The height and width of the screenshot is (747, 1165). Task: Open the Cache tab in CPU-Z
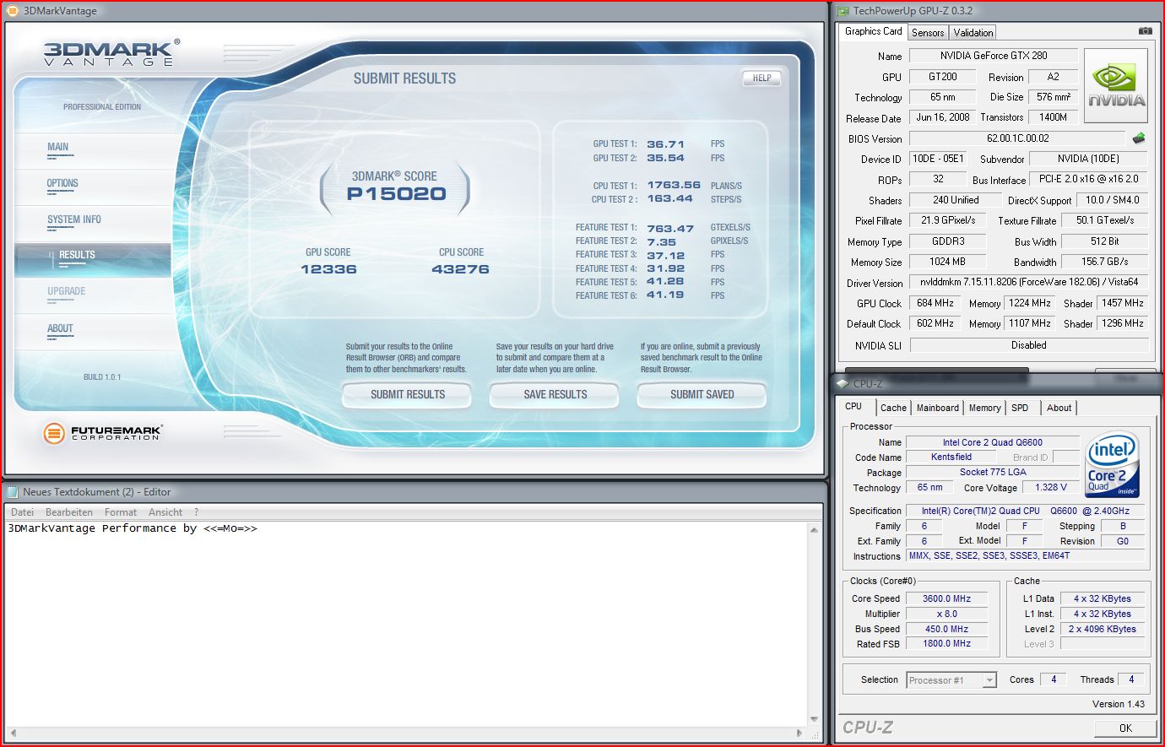pyautogui.click(x=893, y=408)
